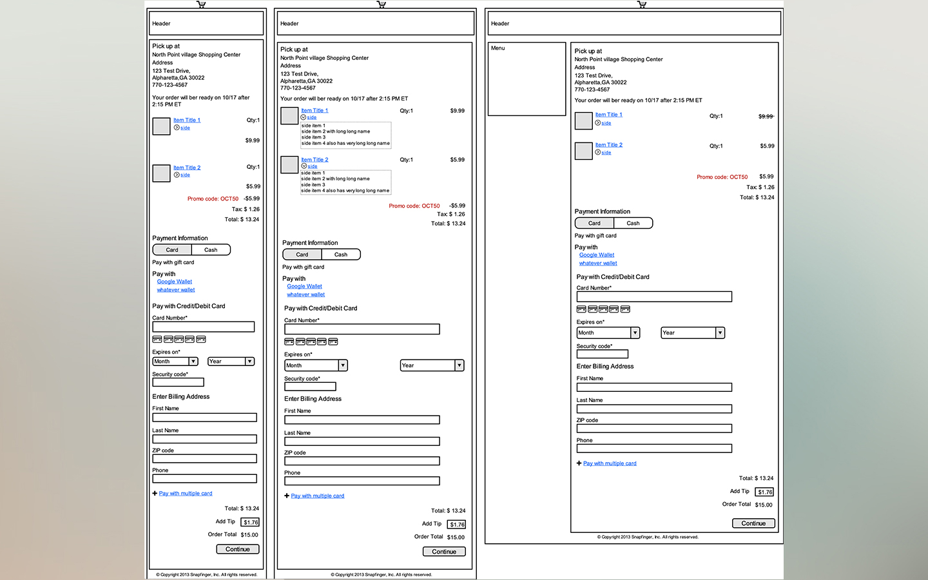Image resolution: width=928 pixels, height=580 pixels.
Task: Click Card Number input field in right wireframe
Action: point(653,296)
